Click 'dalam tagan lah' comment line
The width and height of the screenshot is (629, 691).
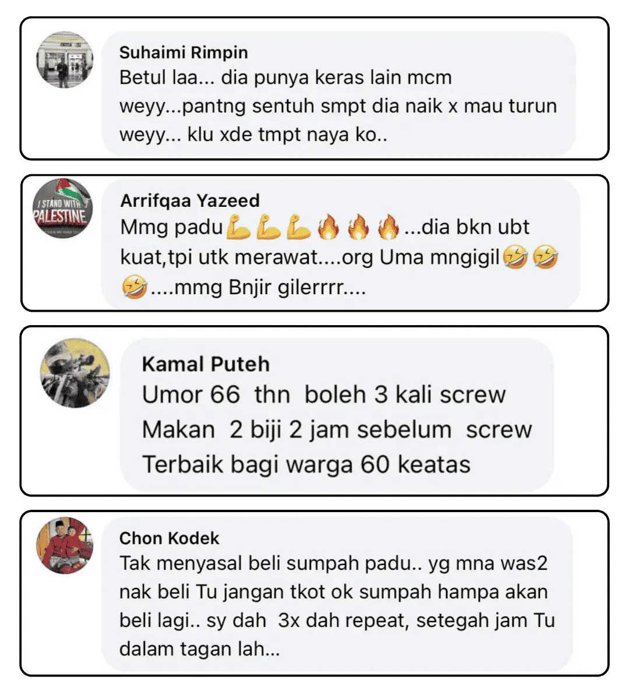coord(200,649)
